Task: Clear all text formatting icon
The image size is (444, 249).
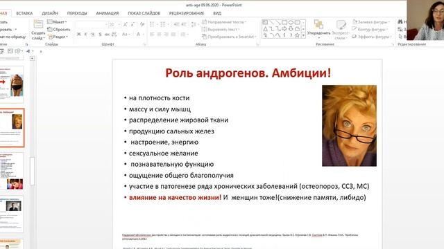Action: (x=142, y=25)
